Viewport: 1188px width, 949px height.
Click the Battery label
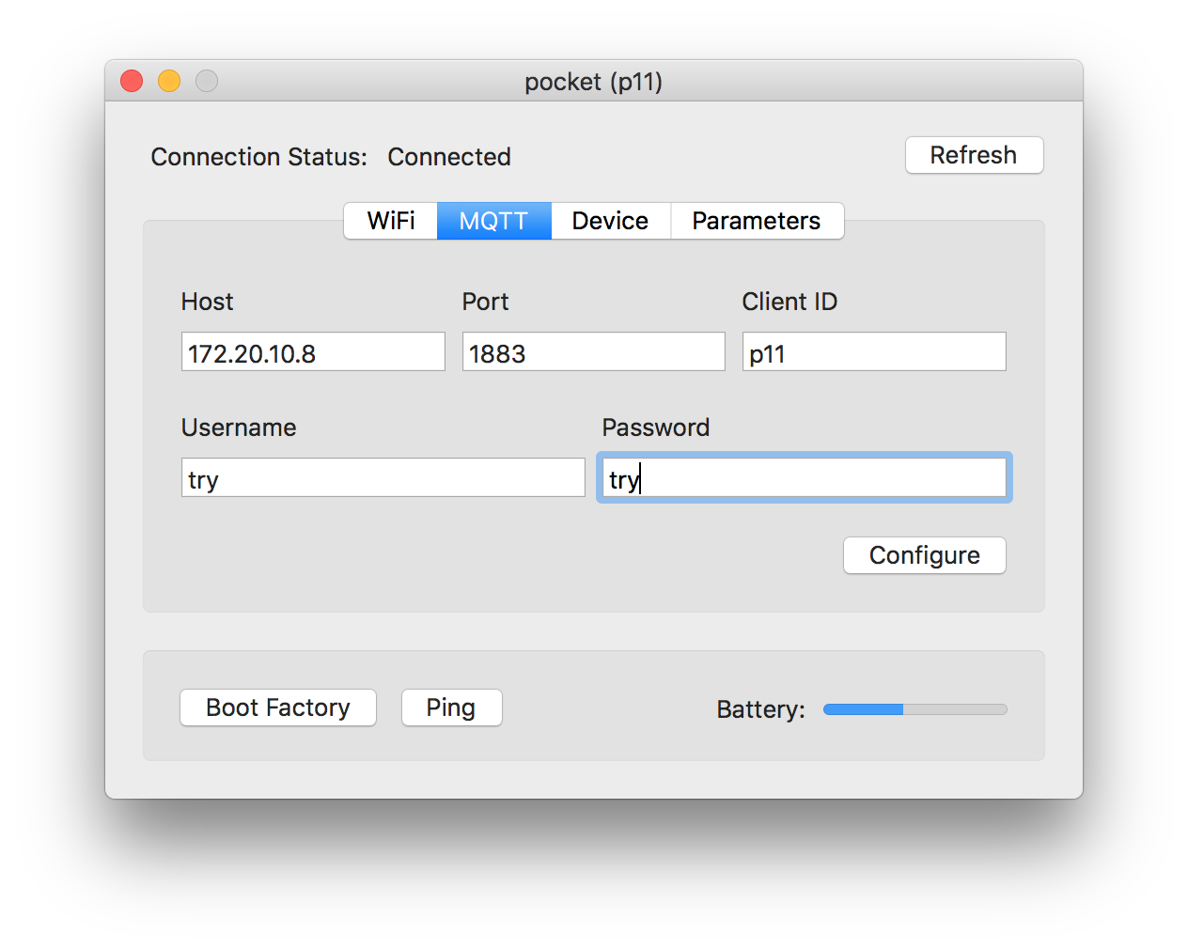[760, 709]
